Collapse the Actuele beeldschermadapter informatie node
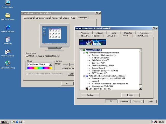This screenshot has height=124, width=166. [84, 53]
